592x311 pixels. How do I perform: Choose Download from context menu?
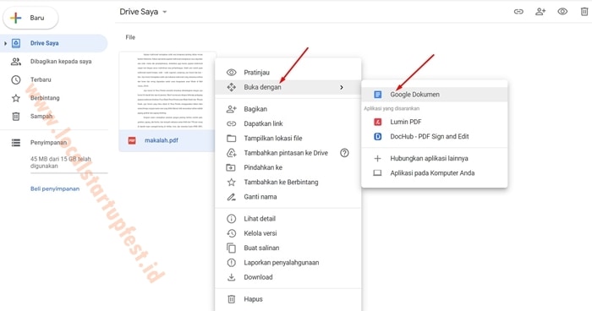[288, 277]
